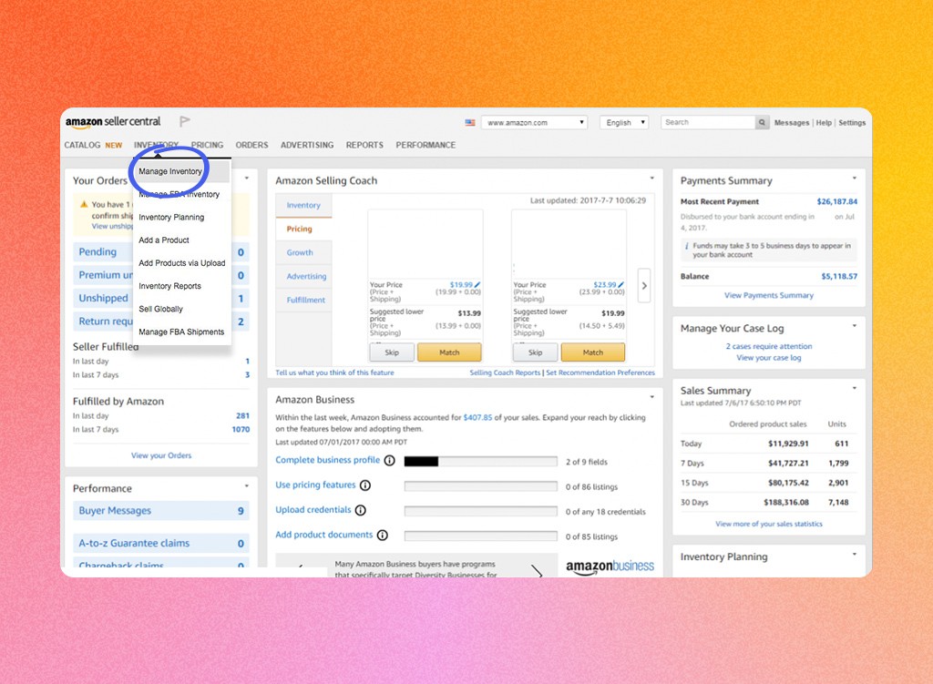The image size is (933, 684).
Task: Open the Reports menu
Action: coord(364,145)
